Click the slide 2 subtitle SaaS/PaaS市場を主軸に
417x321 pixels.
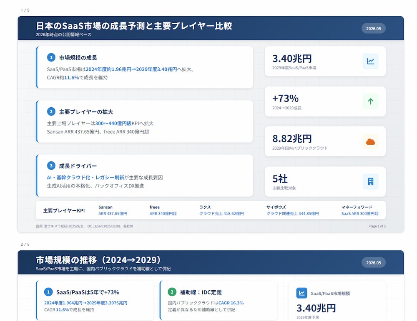(x=103, y=269)
